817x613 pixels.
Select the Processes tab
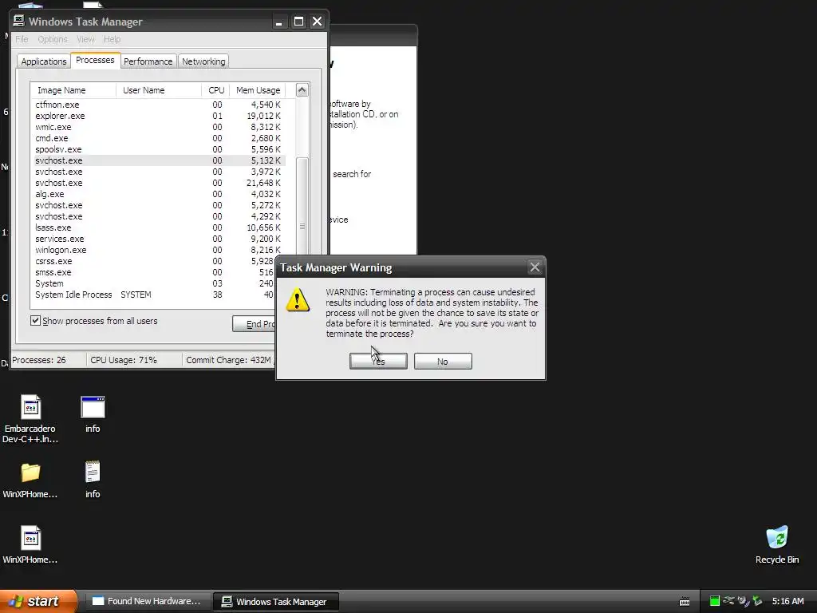coord(95,60)
